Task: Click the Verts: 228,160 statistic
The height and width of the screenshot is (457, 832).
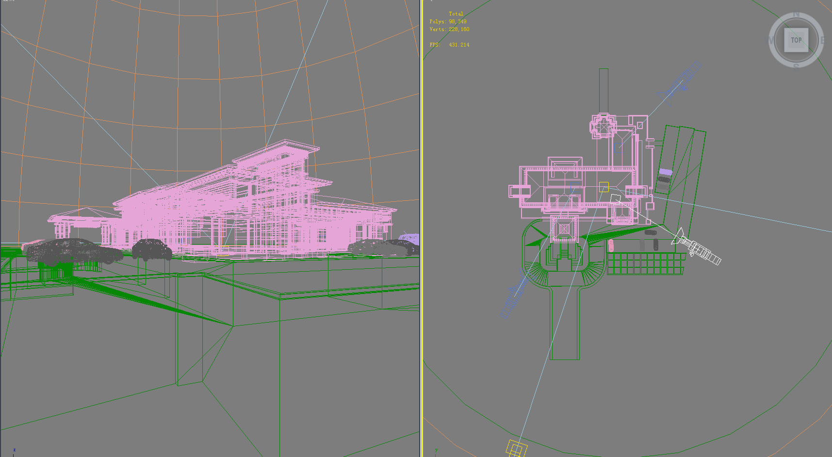Action: (x=449, y=29)
